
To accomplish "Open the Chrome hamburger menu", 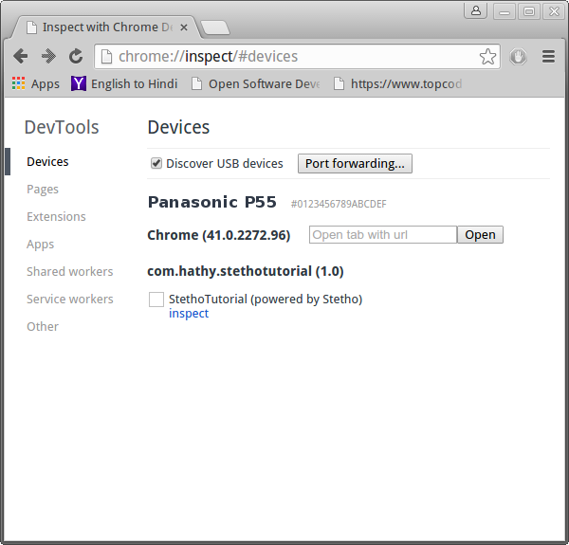I will coord(548,57).
